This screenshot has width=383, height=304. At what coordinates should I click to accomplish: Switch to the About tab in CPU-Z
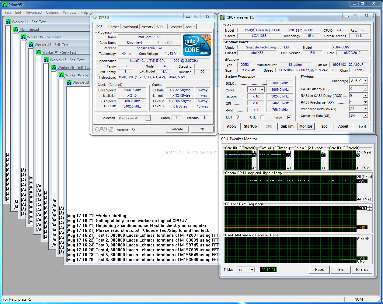coord(190,27)
